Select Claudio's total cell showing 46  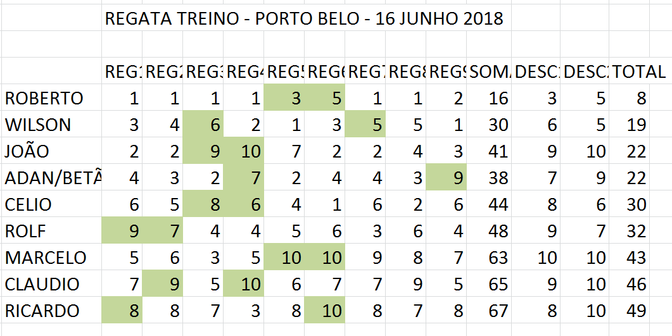(640, 285)
